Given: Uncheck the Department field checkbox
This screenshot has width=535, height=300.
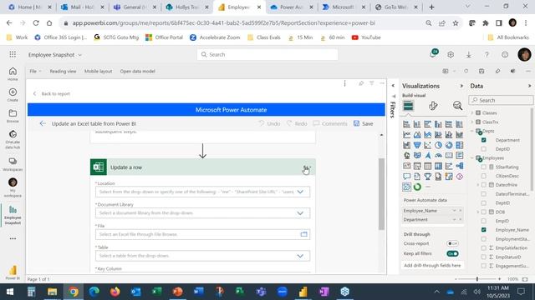Looking at the screenshot, I should (x=483, y=140).
